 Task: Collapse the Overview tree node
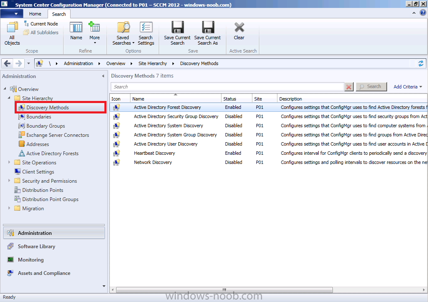point(5,88)
